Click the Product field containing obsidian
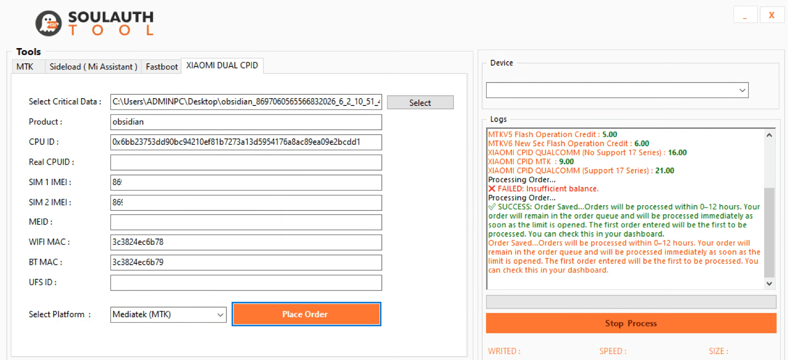The width and height of the screenshot is (788, 360). click(x=246, y=122)
